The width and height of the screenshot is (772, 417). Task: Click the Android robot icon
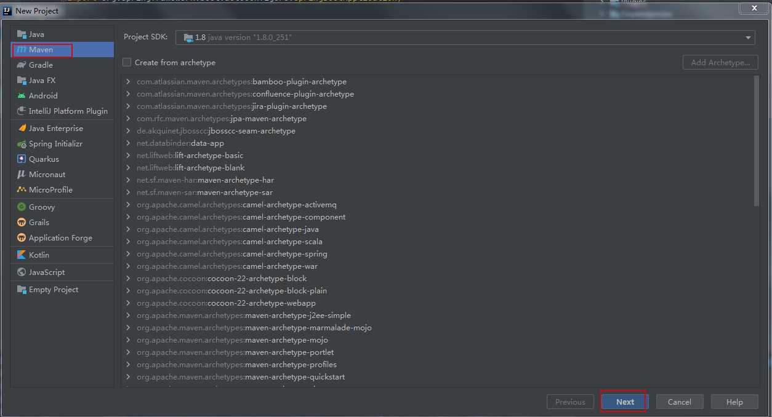tap(22, 96)
